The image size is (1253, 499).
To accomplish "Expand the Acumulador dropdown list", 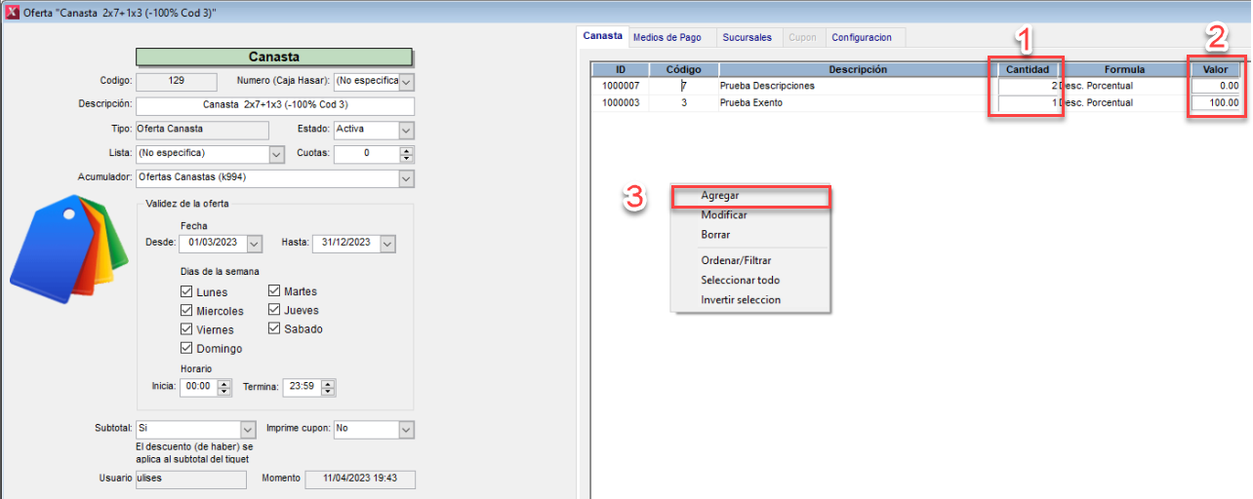I will 406,178.
